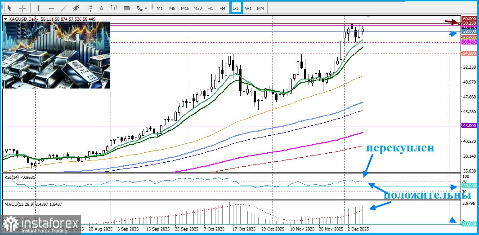Viewport: 479px width, 235px height.
Task: Click the M30 timeframe button
Action: click(197, 8)
